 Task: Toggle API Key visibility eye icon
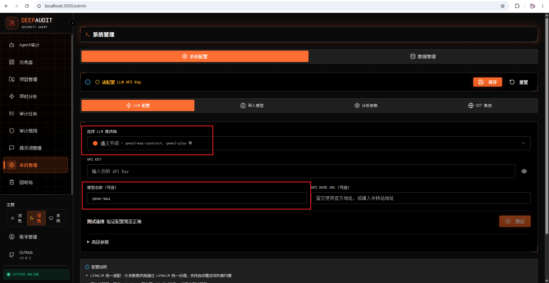pos(524,171)
